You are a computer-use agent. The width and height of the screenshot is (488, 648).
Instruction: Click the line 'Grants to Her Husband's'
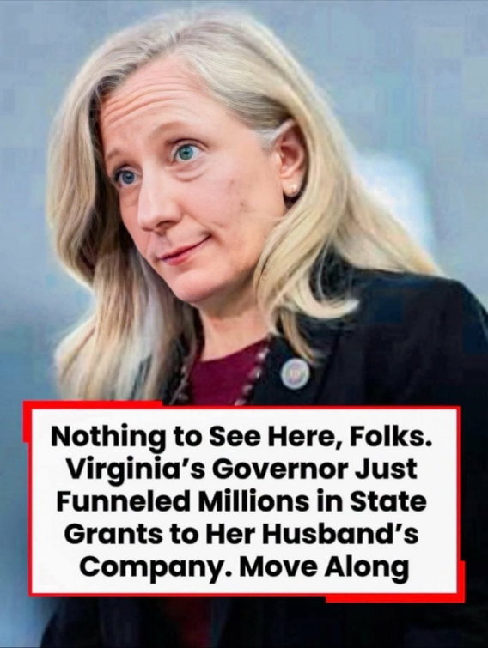coord(241,534)
